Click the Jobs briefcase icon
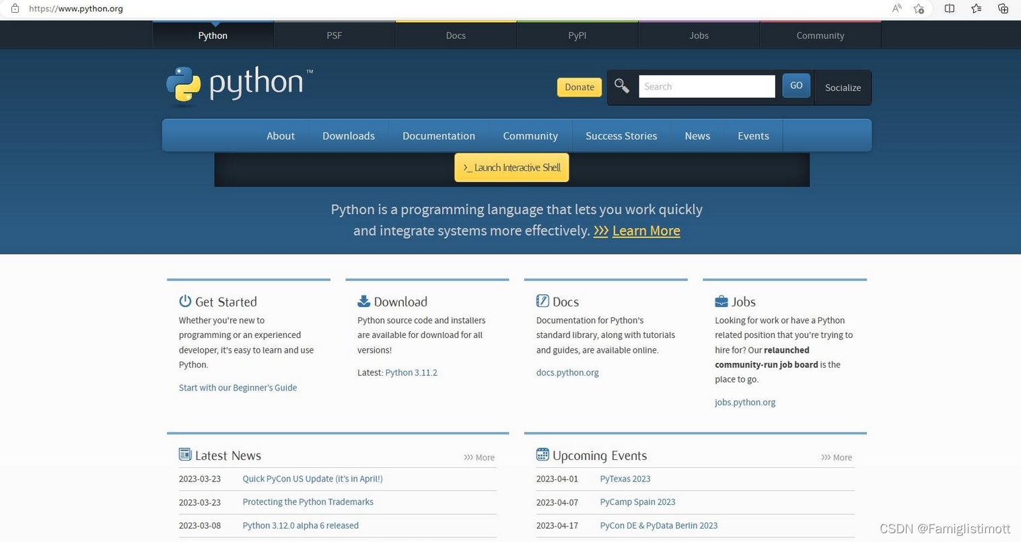This screenshot has height=542, width=1021. click(721, 301)
